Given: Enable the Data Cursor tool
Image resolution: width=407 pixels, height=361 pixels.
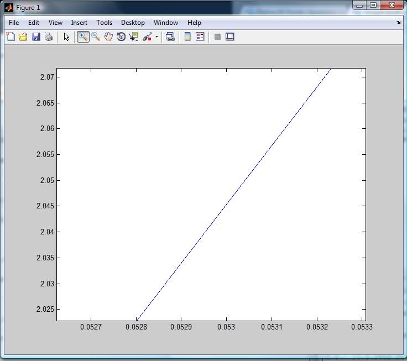Looking at the screenshot, I should 134,37.
